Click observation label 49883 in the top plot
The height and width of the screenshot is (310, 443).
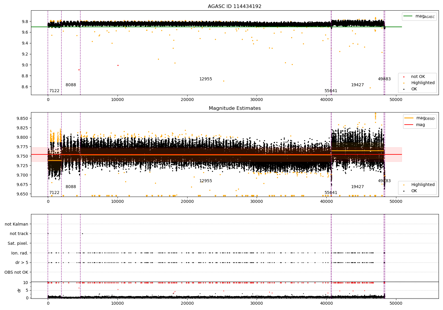tap(384, 79)
